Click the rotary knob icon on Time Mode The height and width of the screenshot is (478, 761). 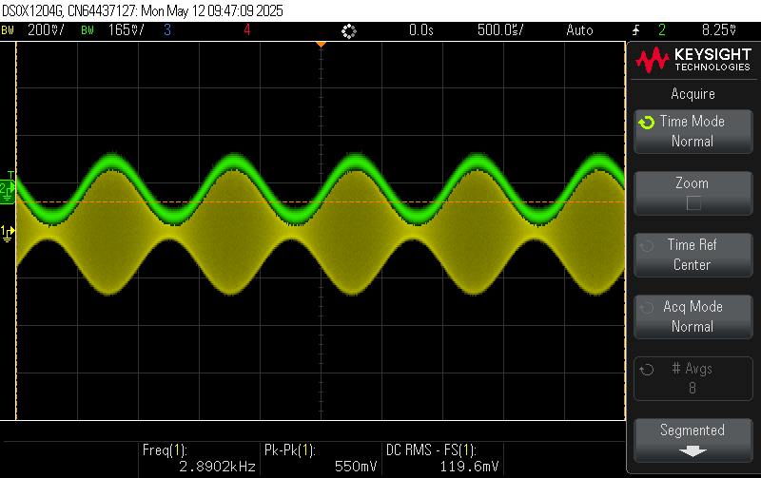pos(647,123)
